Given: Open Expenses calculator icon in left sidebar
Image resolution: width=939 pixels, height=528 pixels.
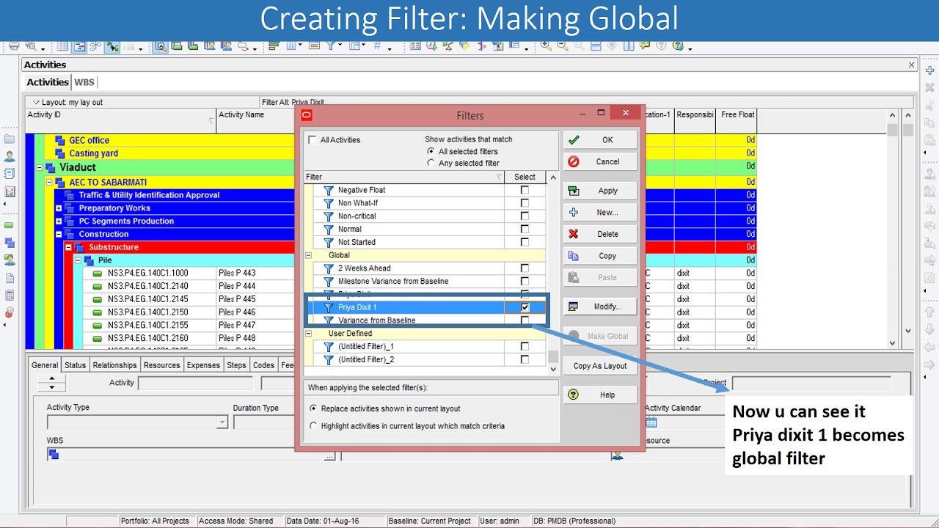Looking at the screenshot, I should pyautogui.click(x=9, y=296).
